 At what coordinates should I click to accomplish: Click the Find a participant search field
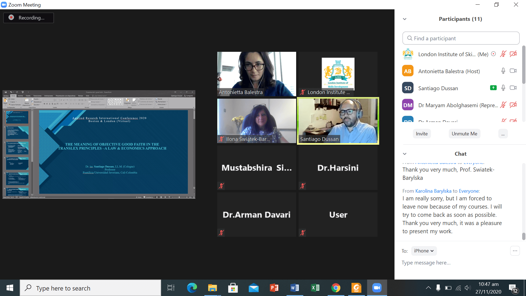tap(461, 38)
